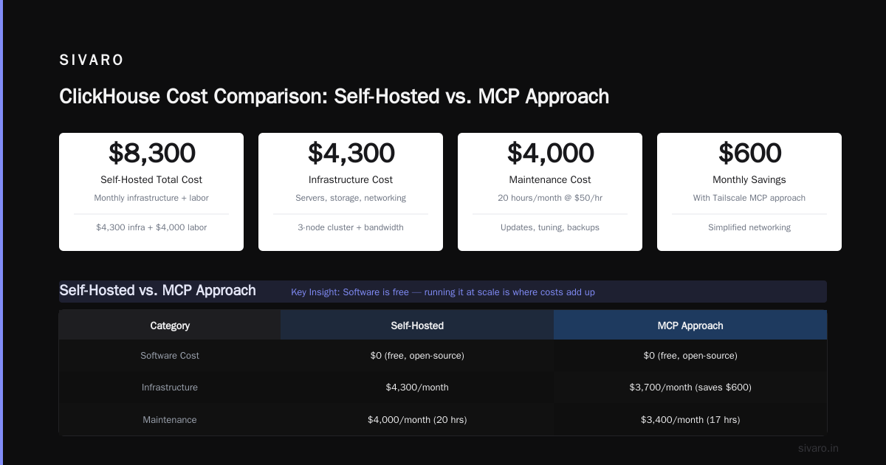
Task: Click 'Updates, tuning, backups' text
Action: click(550, 227)
